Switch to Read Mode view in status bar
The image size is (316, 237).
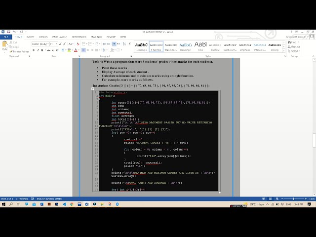click(x=263, y=198)
